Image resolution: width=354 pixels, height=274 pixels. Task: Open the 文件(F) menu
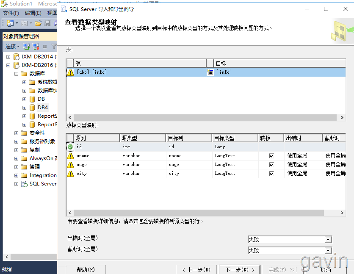[x=11, y=13]
